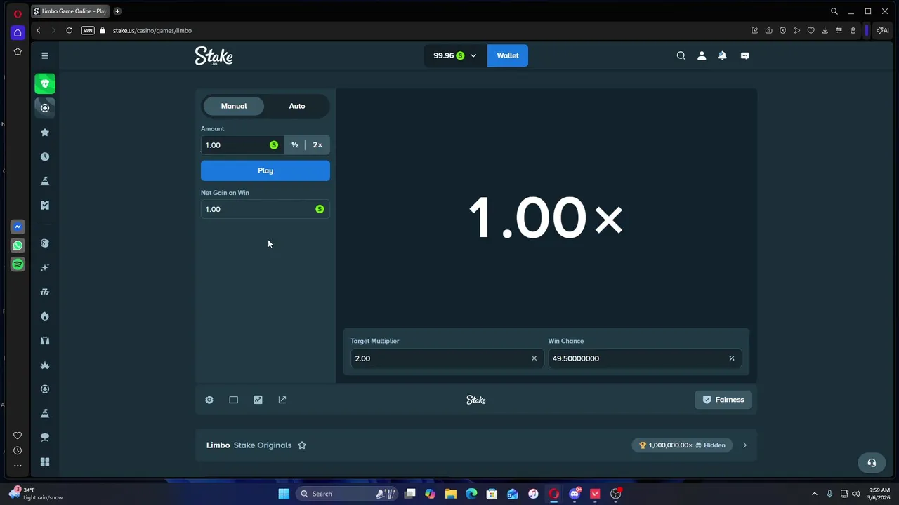Click the green card icon in sidebar
This screenshot has width=899, height=505.
click(x=45, y=84)
